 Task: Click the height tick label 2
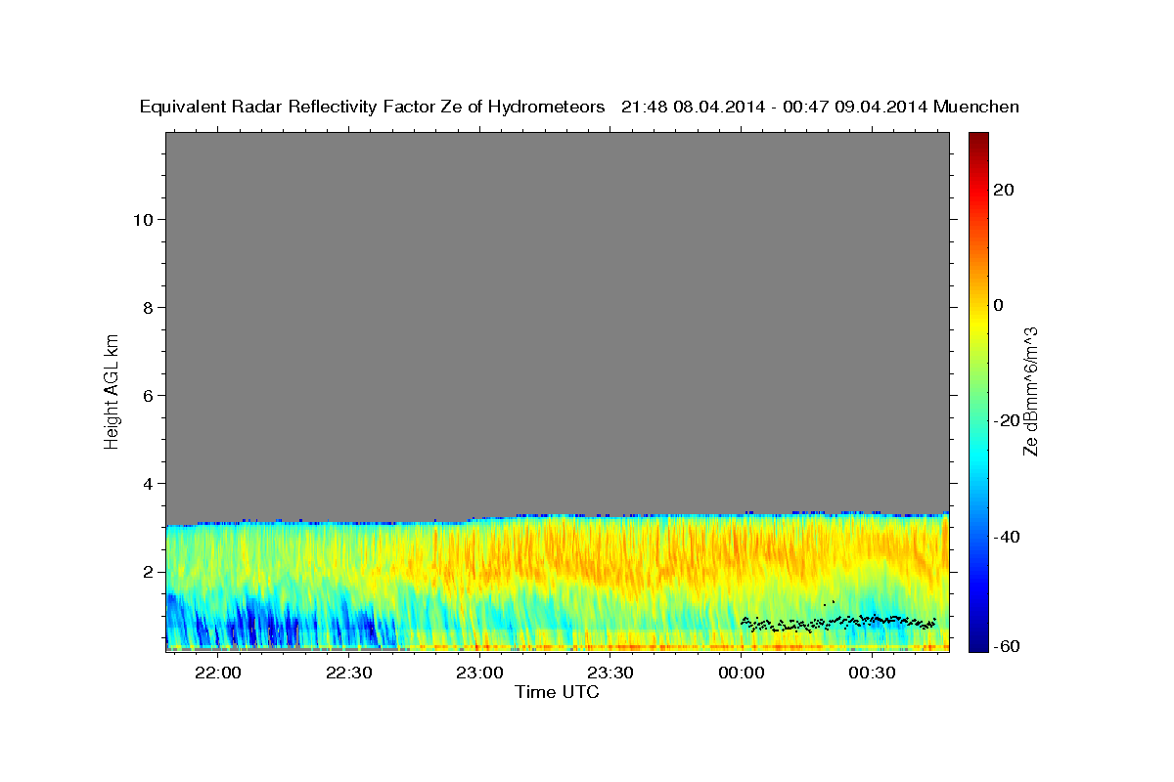[x=148, y=571]
